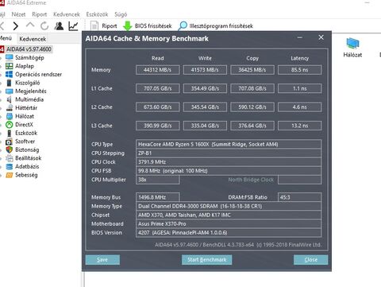Select the Eszközök device icon in the tree
The image size is (381, 287).
pyautogui.click(x=10, y=133)
